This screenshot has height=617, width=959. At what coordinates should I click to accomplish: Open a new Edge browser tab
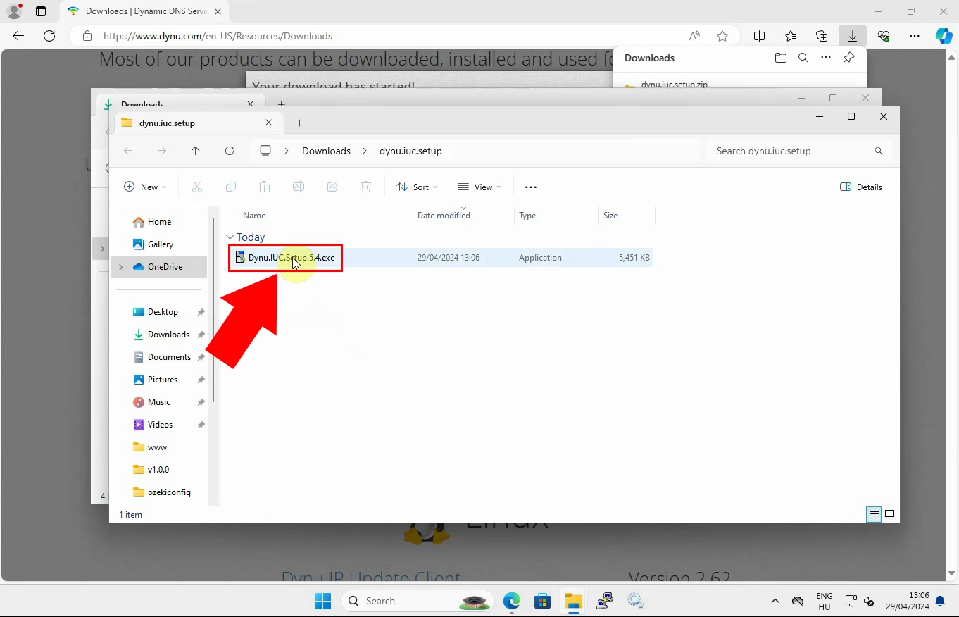pyautogui.click(x=244, y=11)
